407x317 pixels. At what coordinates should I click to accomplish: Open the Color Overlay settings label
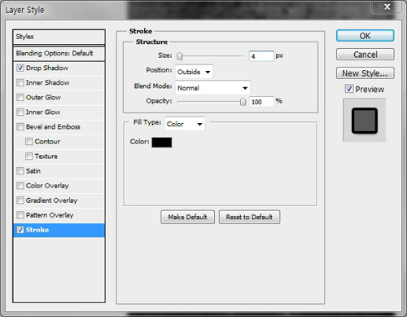point(47,186)
